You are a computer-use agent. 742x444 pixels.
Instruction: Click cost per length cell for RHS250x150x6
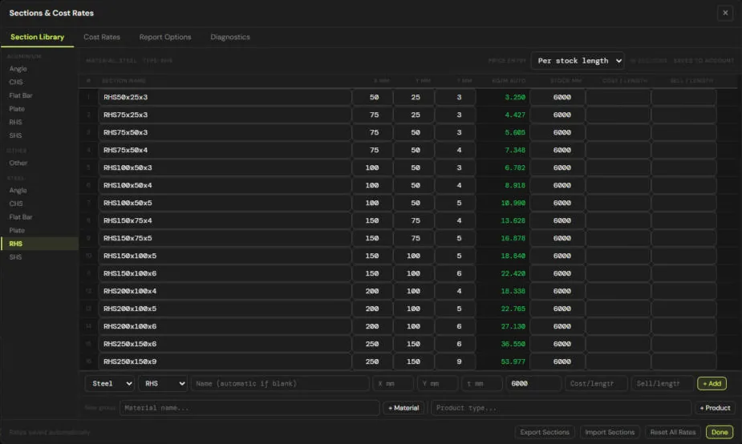618,344
